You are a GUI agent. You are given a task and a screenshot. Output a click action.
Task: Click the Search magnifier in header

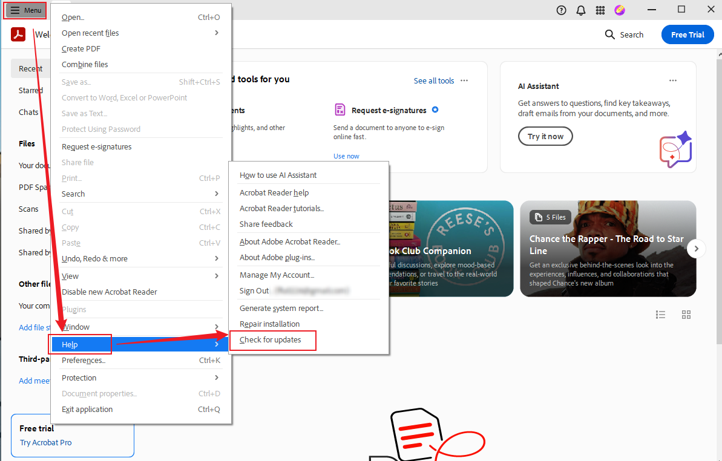click(x=610, y=34)
